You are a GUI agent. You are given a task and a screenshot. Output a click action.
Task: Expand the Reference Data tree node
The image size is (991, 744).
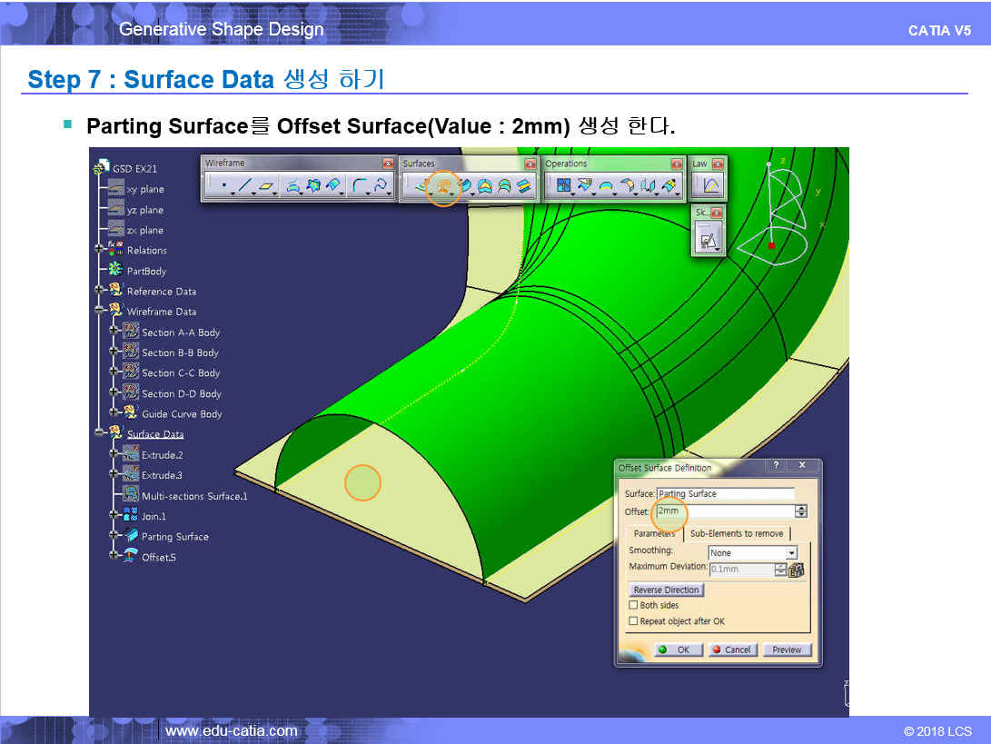click(100, 291)
